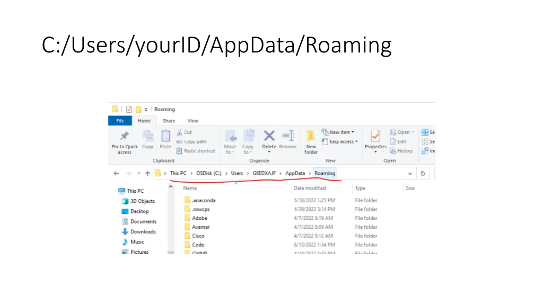Click AppData in the breadcrumb path

click(x=295, y=173)
